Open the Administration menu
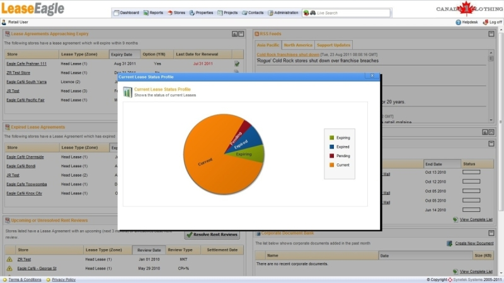The width and height of the screenshot is (504, 283). [283, 13]
